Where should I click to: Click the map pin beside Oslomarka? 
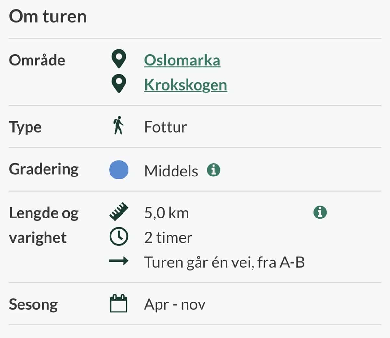coord(119,59)
